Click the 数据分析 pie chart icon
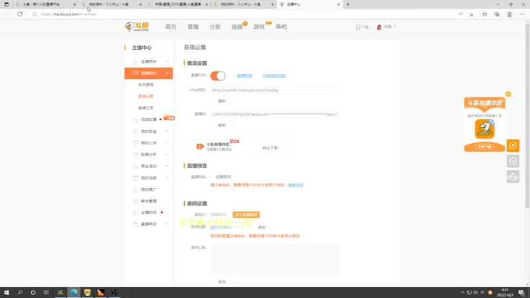This screenshot has height=298, width=530. pos(135,154)
